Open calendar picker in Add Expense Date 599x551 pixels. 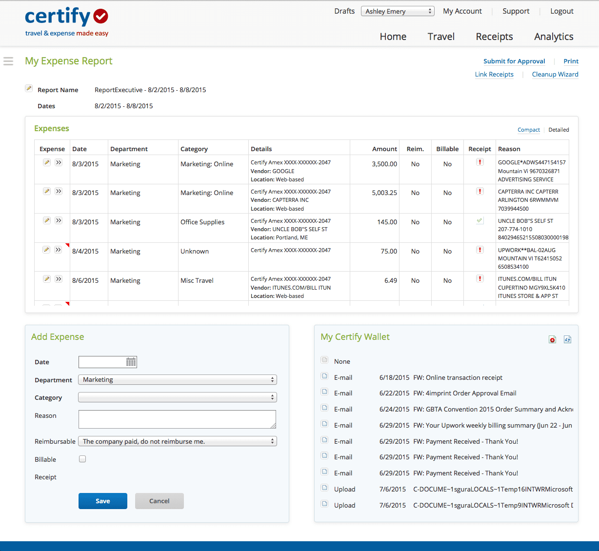pos(131,362)
